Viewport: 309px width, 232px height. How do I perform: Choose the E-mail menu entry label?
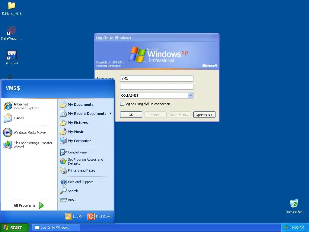pos(19,118)
